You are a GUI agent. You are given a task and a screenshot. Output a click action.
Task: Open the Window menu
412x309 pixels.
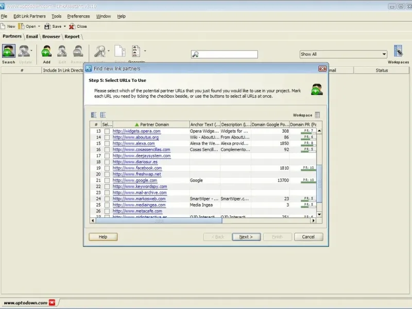coord(104,16)
